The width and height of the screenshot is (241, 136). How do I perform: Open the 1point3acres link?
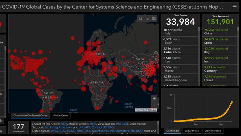[100, 131]
